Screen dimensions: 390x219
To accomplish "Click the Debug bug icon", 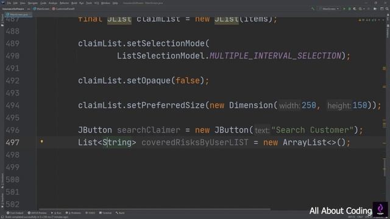I will (x=349, y=9).
